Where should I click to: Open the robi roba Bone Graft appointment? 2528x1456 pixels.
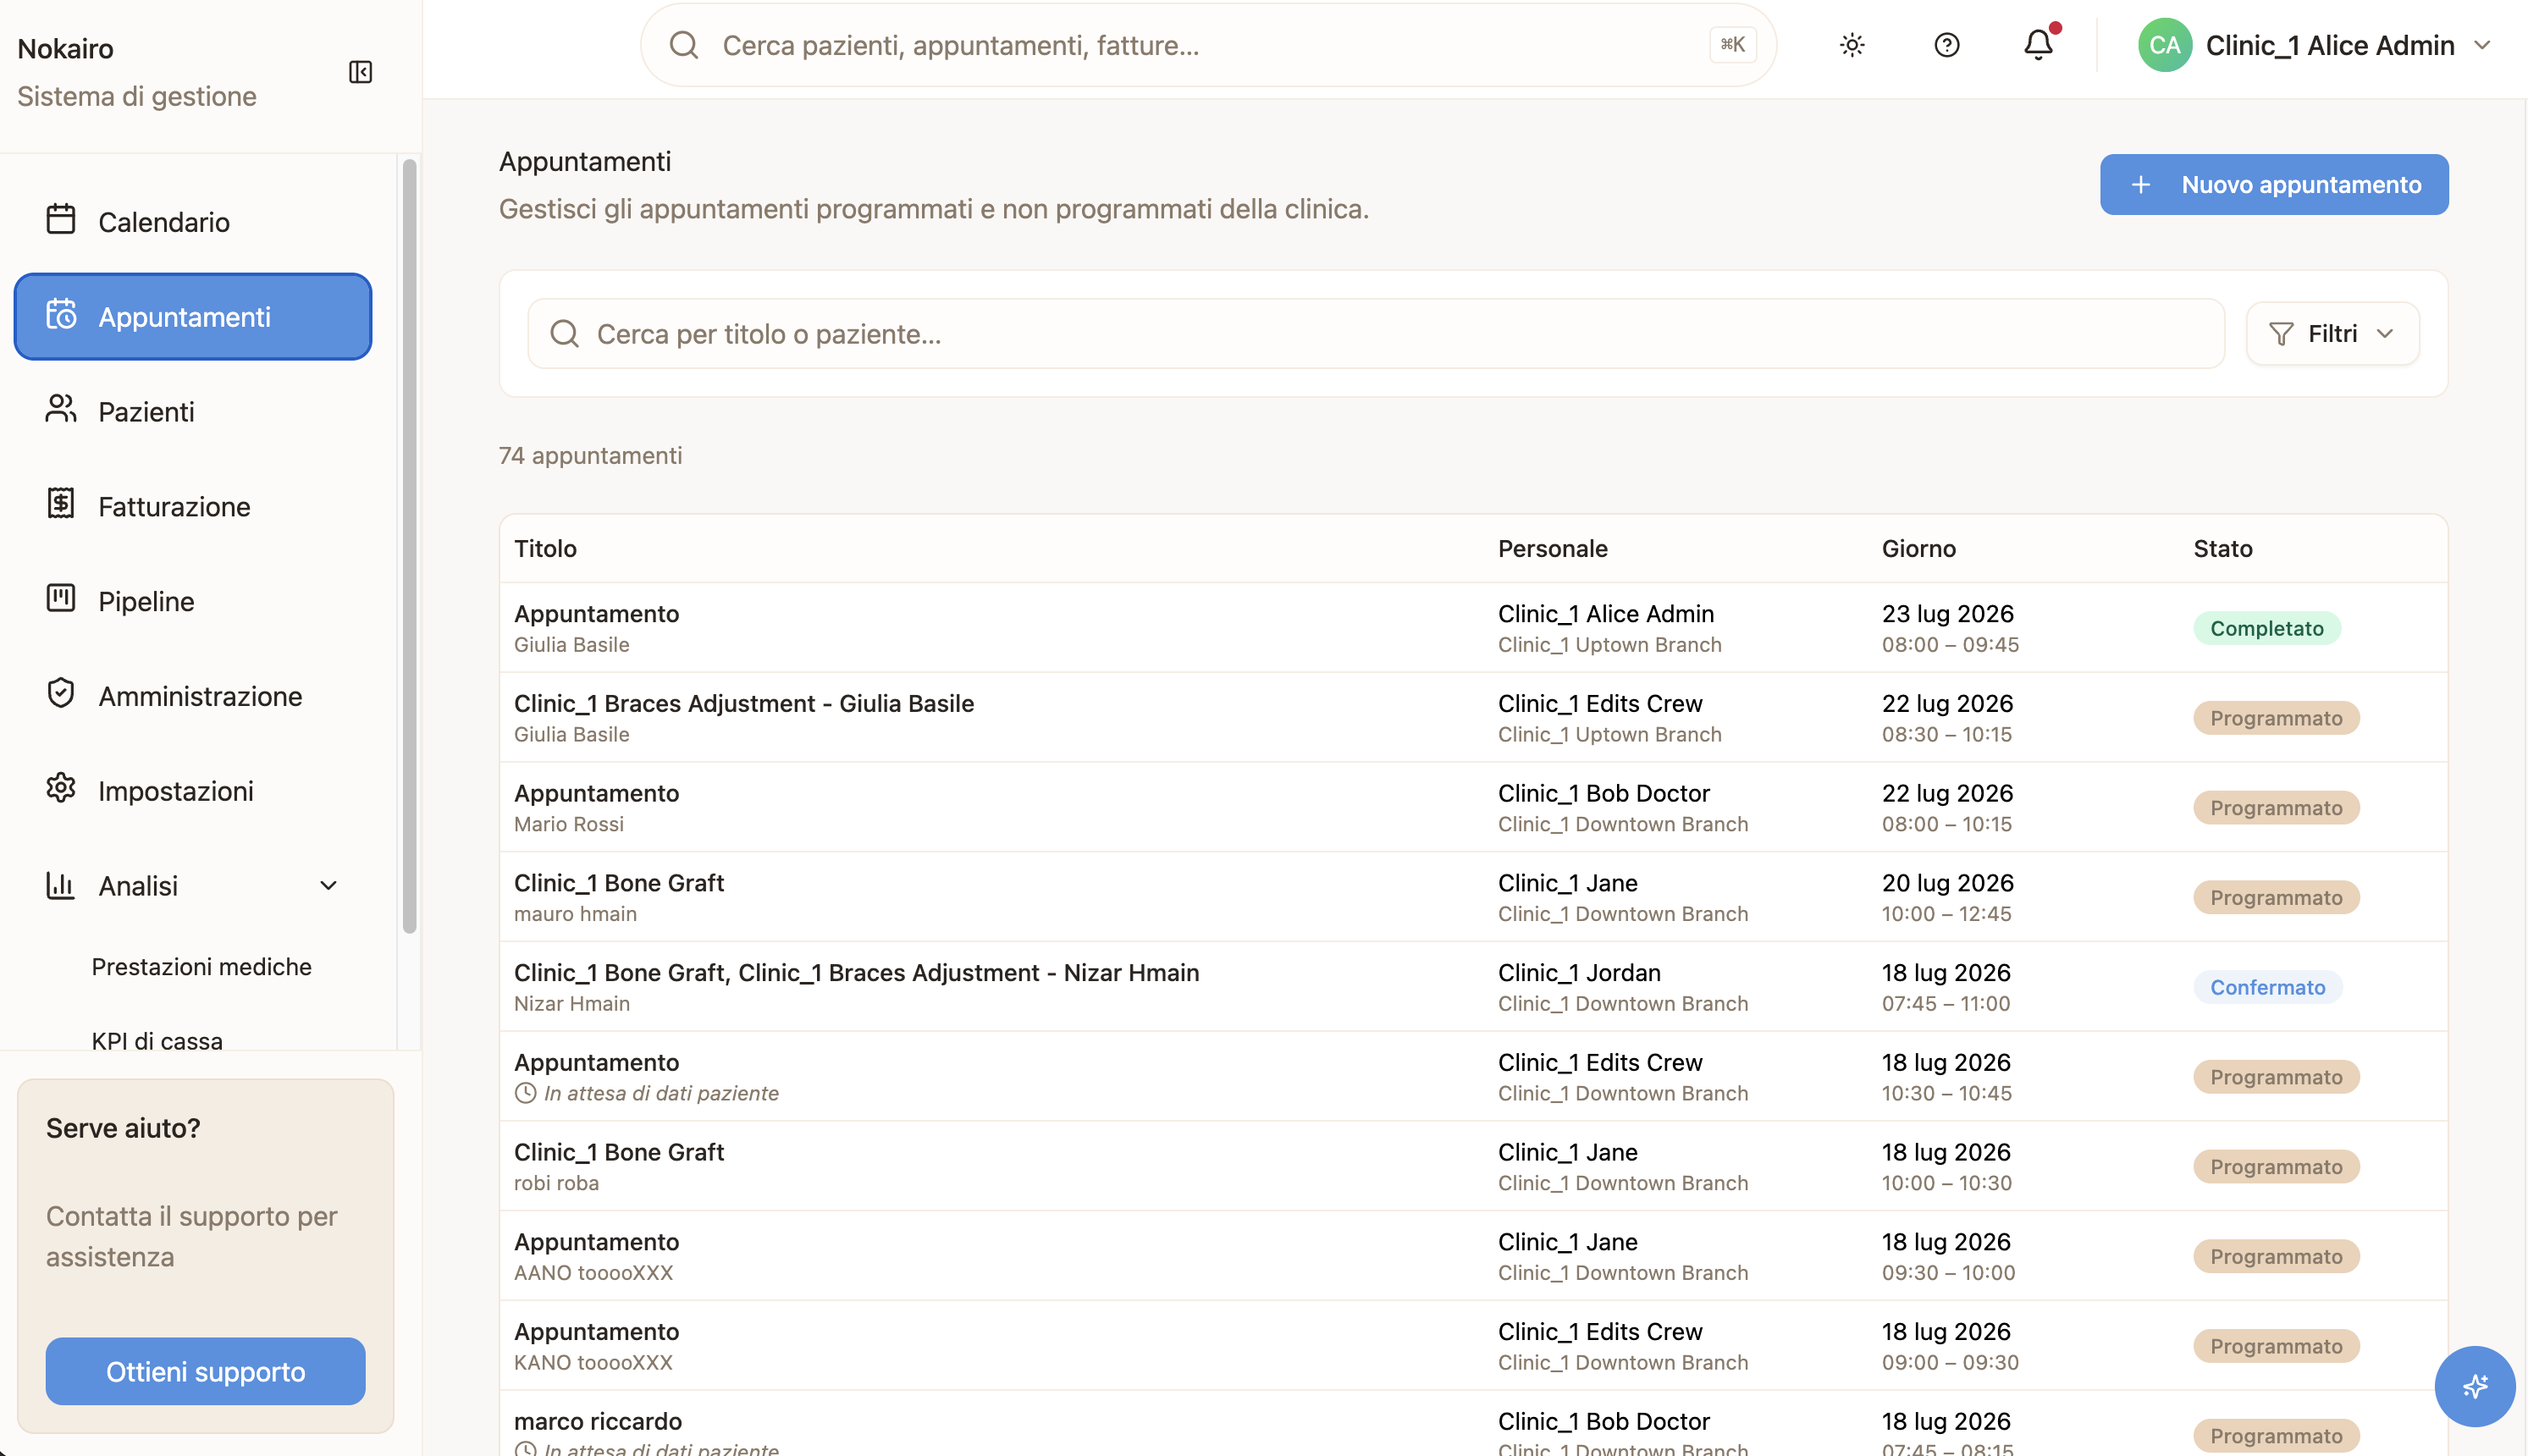[1473, 1167]
